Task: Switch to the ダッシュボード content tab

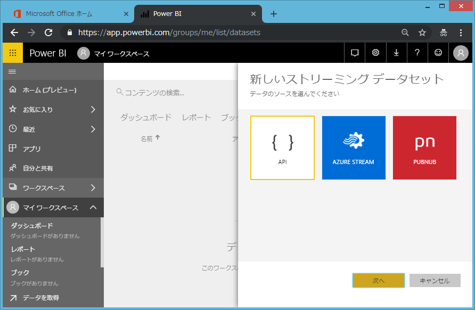Action: coord(146,117)
